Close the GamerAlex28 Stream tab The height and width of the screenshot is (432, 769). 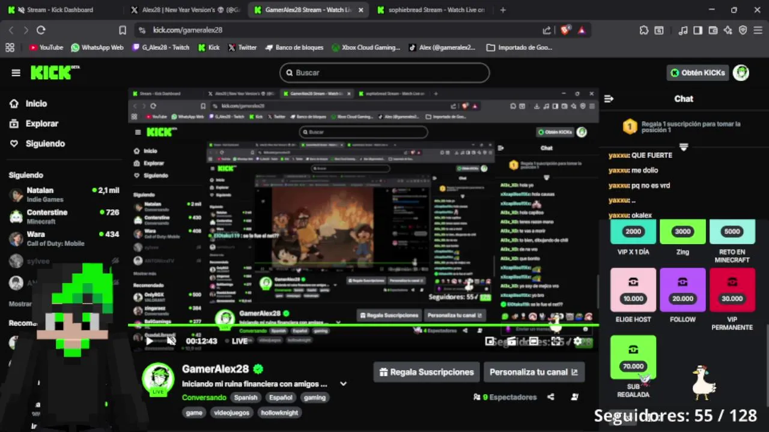360,10
